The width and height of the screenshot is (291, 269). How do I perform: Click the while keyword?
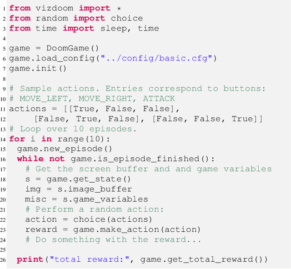pyautogui.click(x=30, y=159)
